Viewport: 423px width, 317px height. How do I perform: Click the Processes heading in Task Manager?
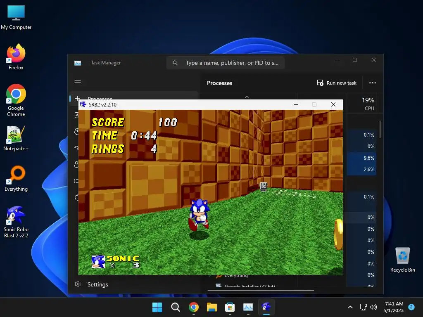point(219,83)
